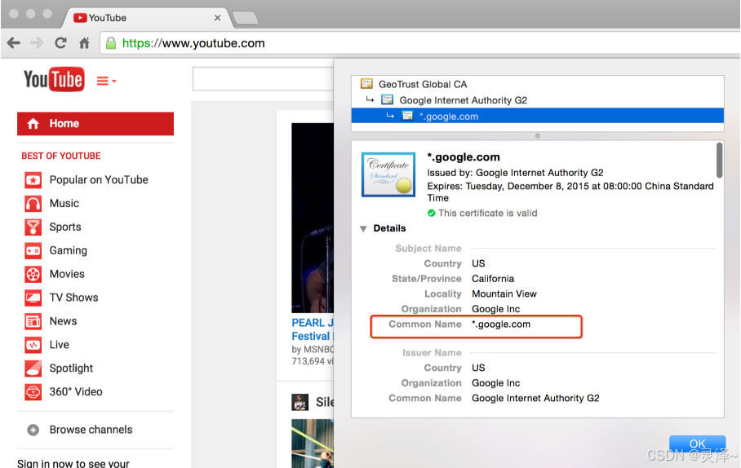
Task: Click the BEST OF YOUTUBE heading
Action: pyautogui.click(x=61, y=156)
